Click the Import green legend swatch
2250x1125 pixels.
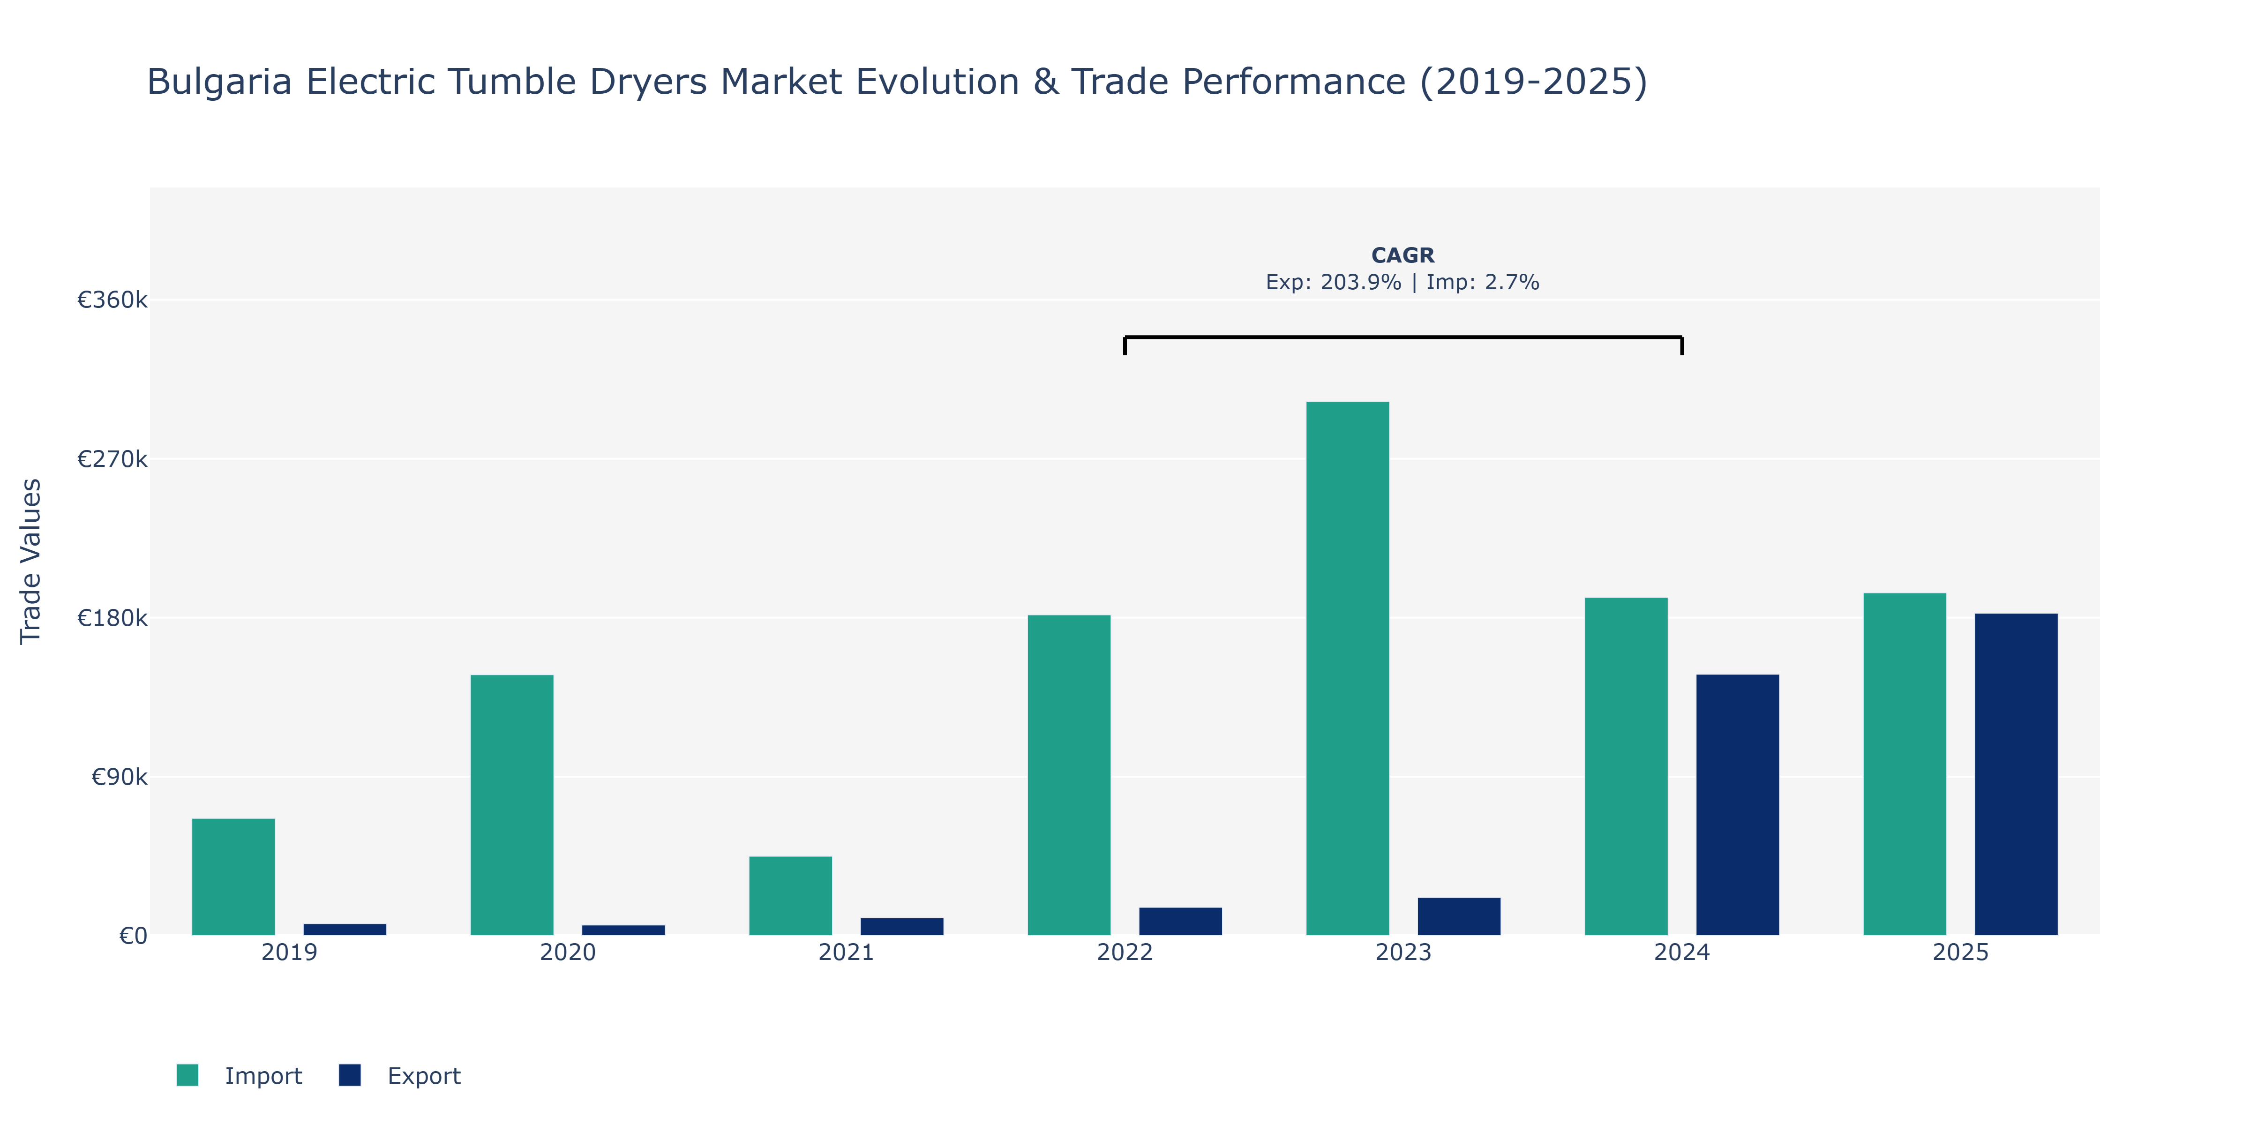[x=187, y=1075]
